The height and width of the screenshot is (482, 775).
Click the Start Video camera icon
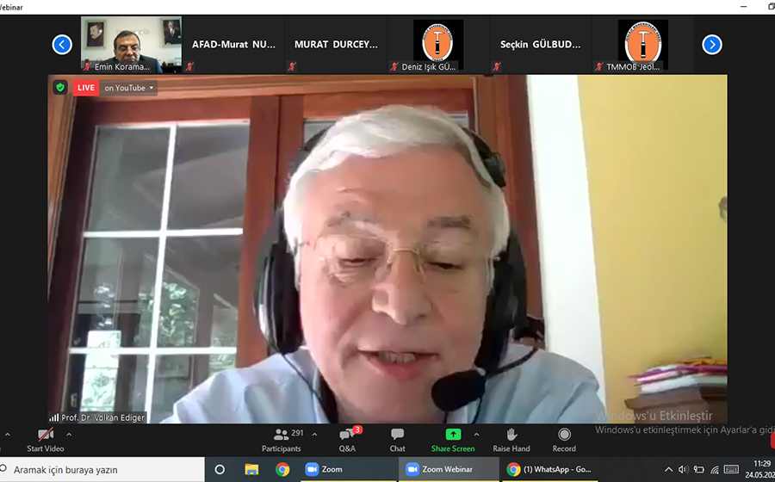(x=46, y=435)
